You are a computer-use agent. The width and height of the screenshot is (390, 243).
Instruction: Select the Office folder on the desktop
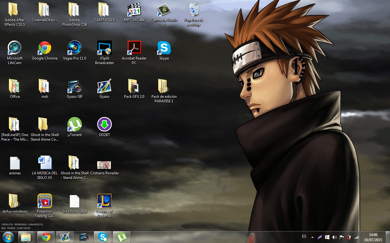(15, 89)
